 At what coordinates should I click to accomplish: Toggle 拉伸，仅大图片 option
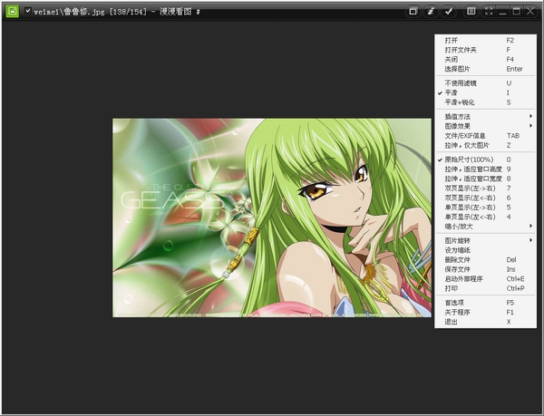point(485,145)
